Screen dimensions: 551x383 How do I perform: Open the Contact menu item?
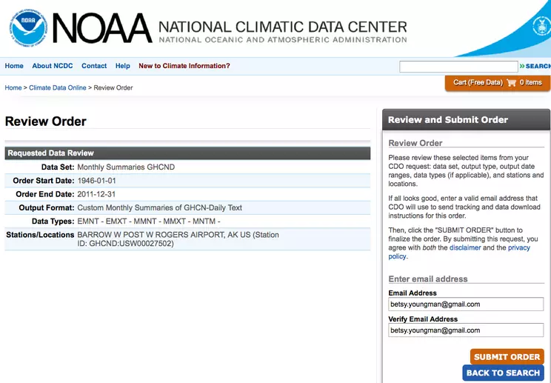pyautogui.click(x=94, y=66)
